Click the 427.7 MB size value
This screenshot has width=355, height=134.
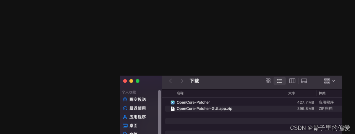point(305,103)
